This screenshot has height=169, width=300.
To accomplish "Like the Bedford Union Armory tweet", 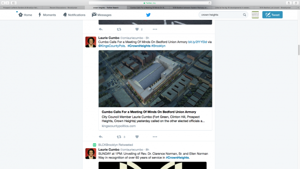I will pos(137,137).
